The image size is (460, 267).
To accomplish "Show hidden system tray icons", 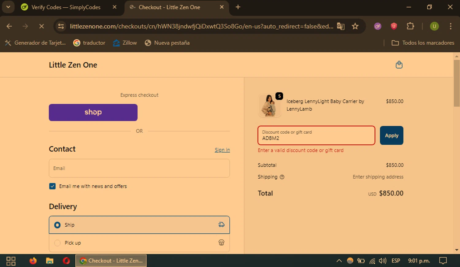I will (x=339, y=261).
